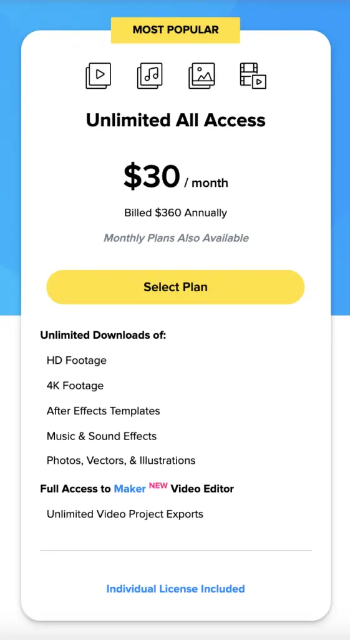This screenshot has height=640, width=350.
Task: Click Music & Sound Effects item
Action: 102,436
